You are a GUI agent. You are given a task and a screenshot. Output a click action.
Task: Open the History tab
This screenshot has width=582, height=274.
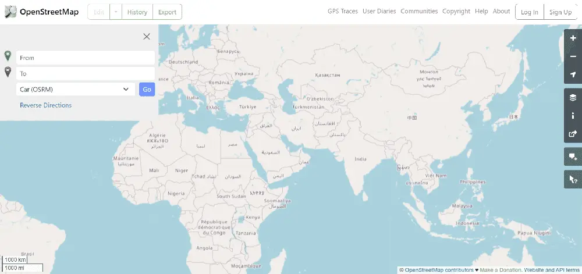[x=137, y=12]
